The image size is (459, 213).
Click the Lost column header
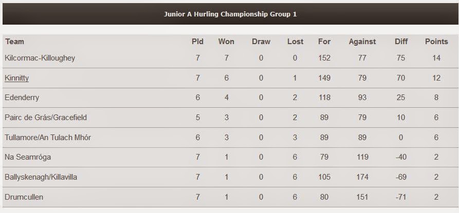coord(296,42)
